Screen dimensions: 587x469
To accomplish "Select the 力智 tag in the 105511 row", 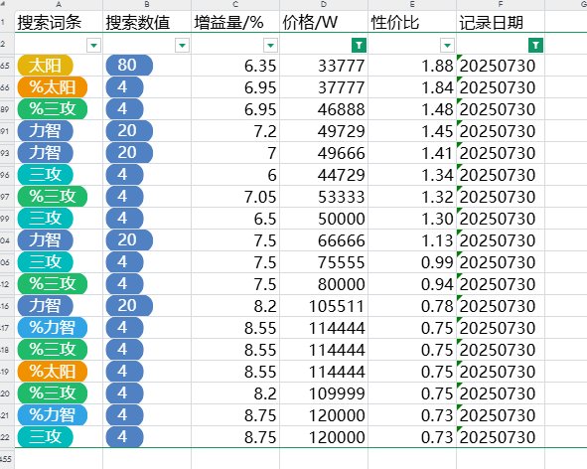I will coord(45,306).
